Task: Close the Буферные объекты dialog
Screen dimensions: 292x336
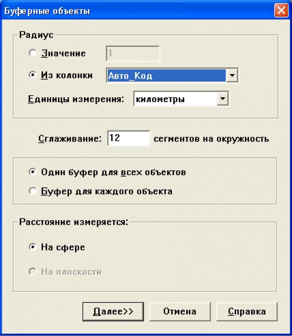Action: pos(281,10)
